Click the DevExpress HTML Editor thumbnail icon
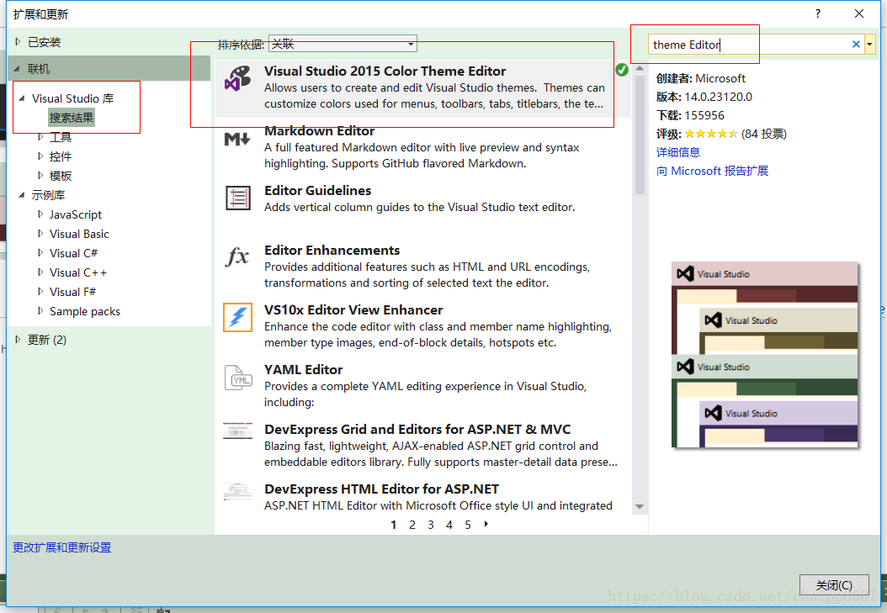Screen dimensions: 887x613 point(237,491)
